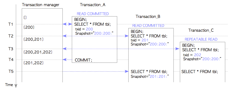Click the Time axis downward arrowhead

click(x=16, y=86)
